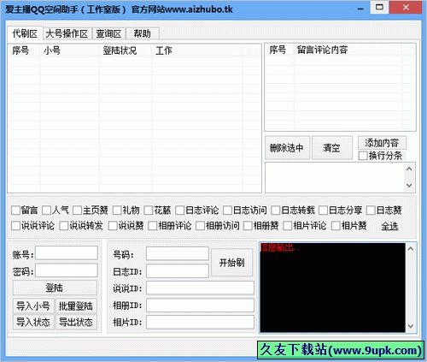The image size is (427, 362).
Task: Start the task with 开始刷 button
Action: tap(232, 263)
